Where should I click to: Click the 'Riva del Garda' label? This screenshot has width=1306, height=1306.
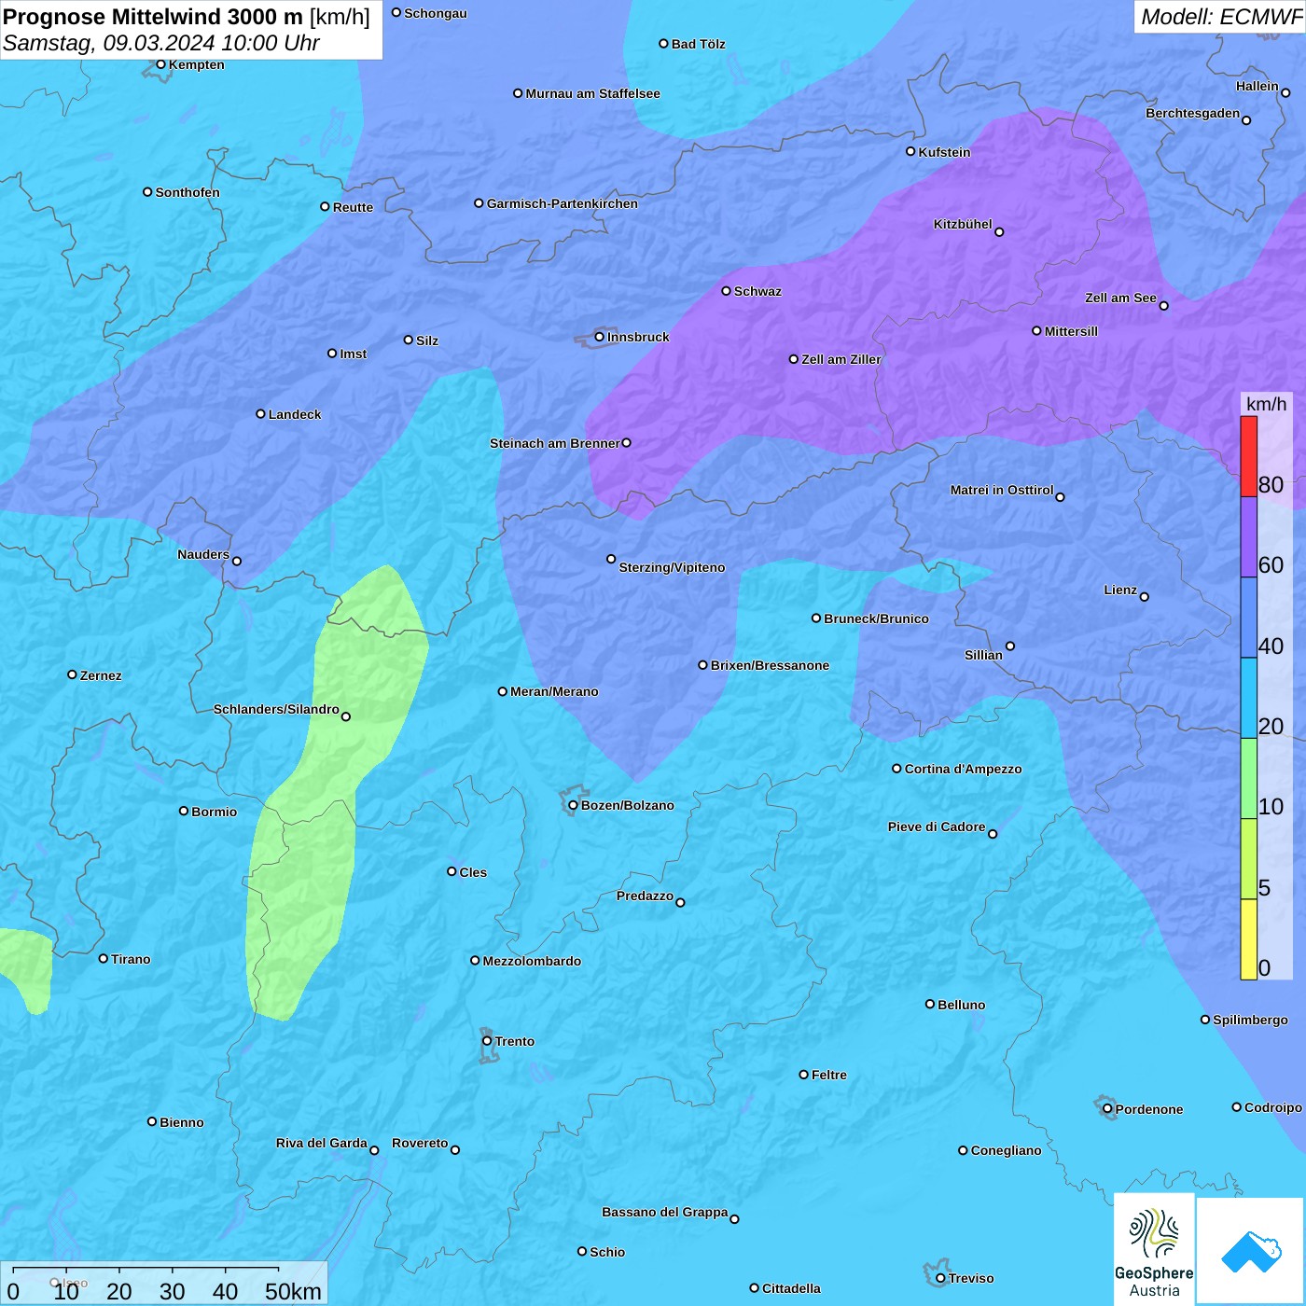pos(321,1143)
